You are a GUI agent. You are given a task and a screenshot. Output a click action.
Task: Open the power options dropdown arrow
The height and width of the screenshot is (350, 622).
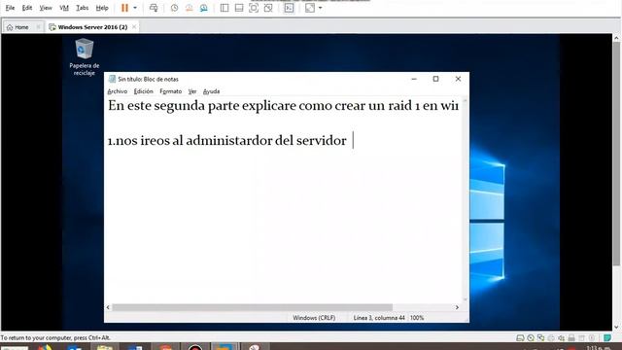(x=135, y=8)
